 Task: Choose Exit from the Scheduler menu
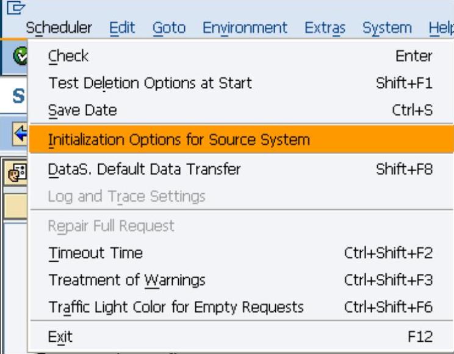60,336
